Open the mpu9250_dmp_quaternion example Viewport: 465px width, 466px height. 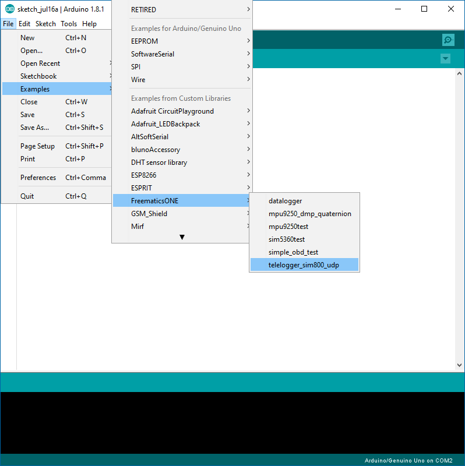(x=304, y=213)
